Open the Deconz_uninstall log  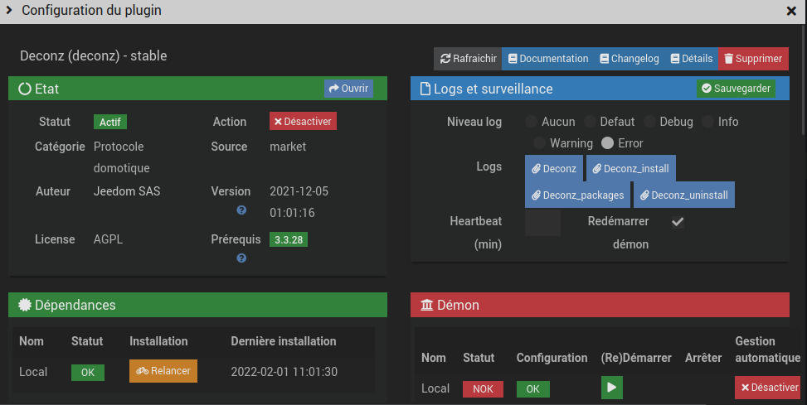[x=684, y=195]
